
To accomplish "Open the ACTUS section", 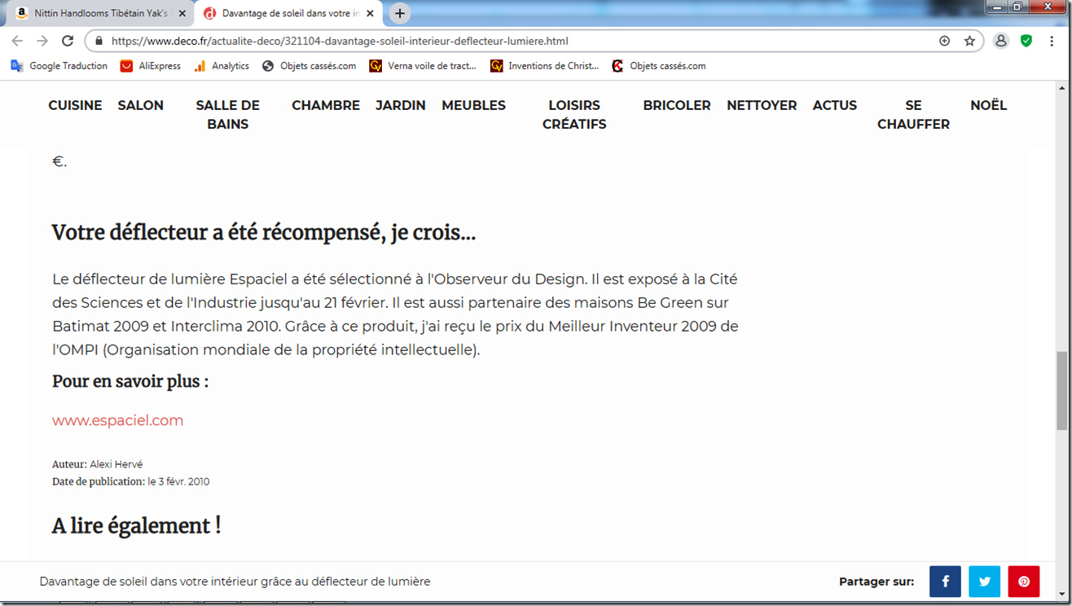I will (x=835, y=105).
